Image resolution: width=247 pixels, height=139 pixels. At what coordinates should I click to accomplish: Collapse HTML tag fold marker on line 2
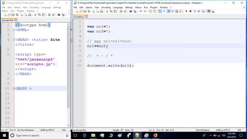coord(14,30)
